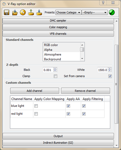
Task: Apply preset with the green checkmark icon
Action: pos(112,12)
